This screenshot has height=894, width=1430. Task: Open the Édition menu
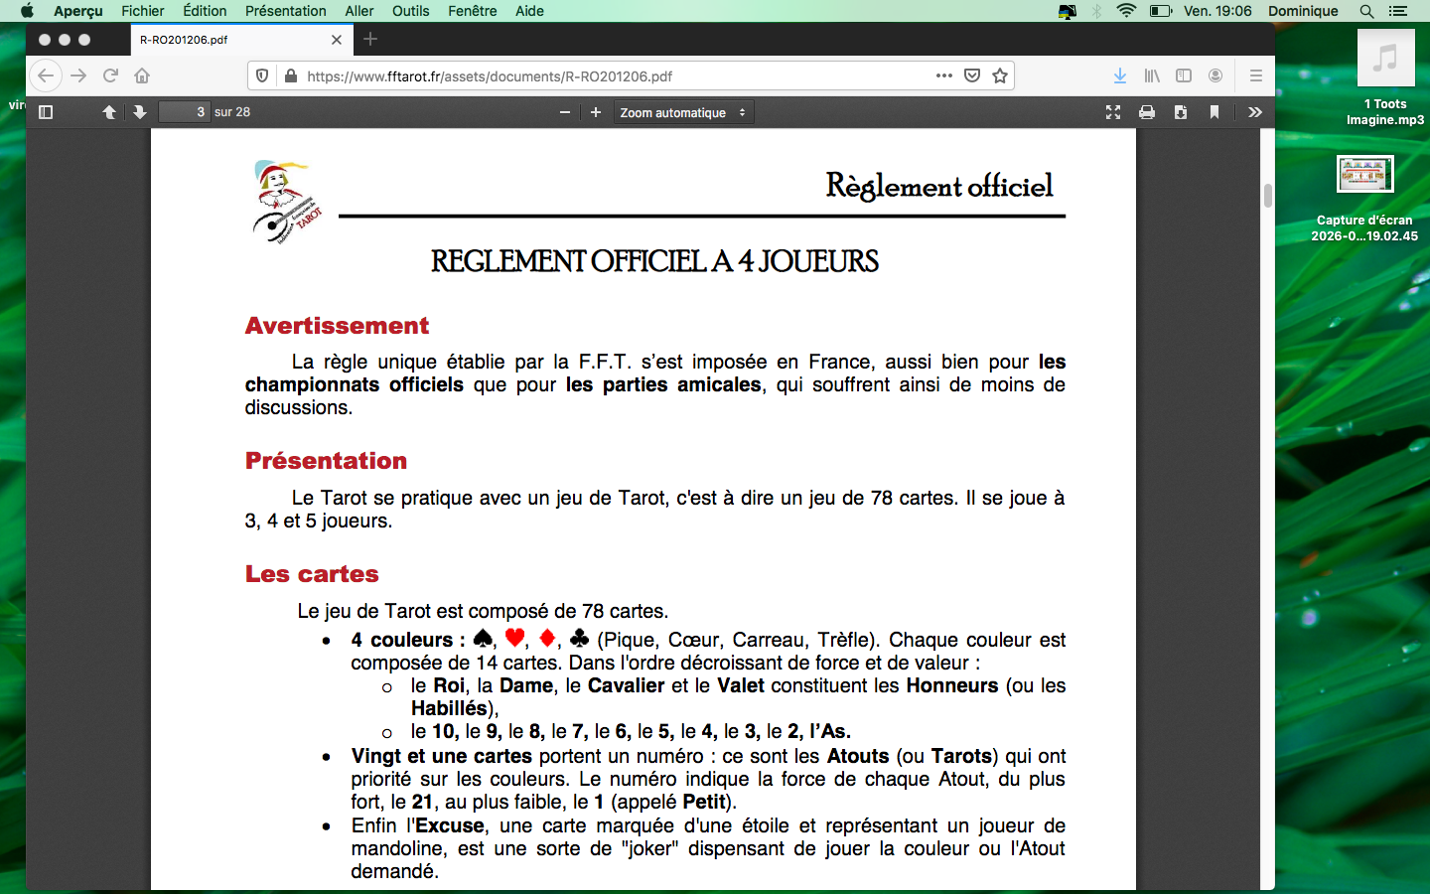pyautogui.click(x=205, y=11)
